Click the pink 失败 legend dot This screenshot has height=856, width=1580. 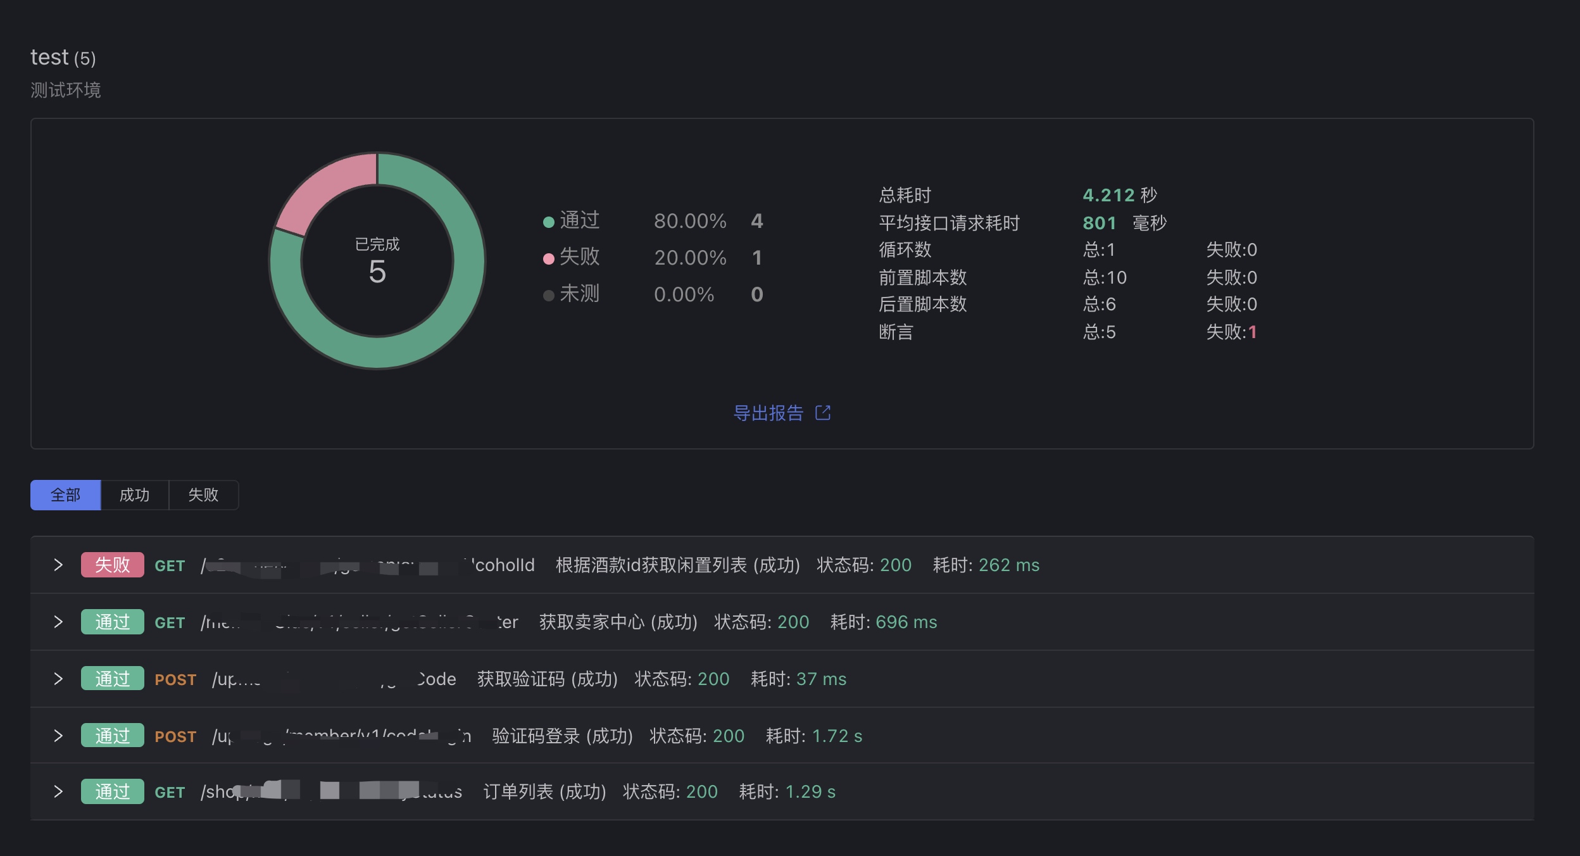tap(549, 258)
